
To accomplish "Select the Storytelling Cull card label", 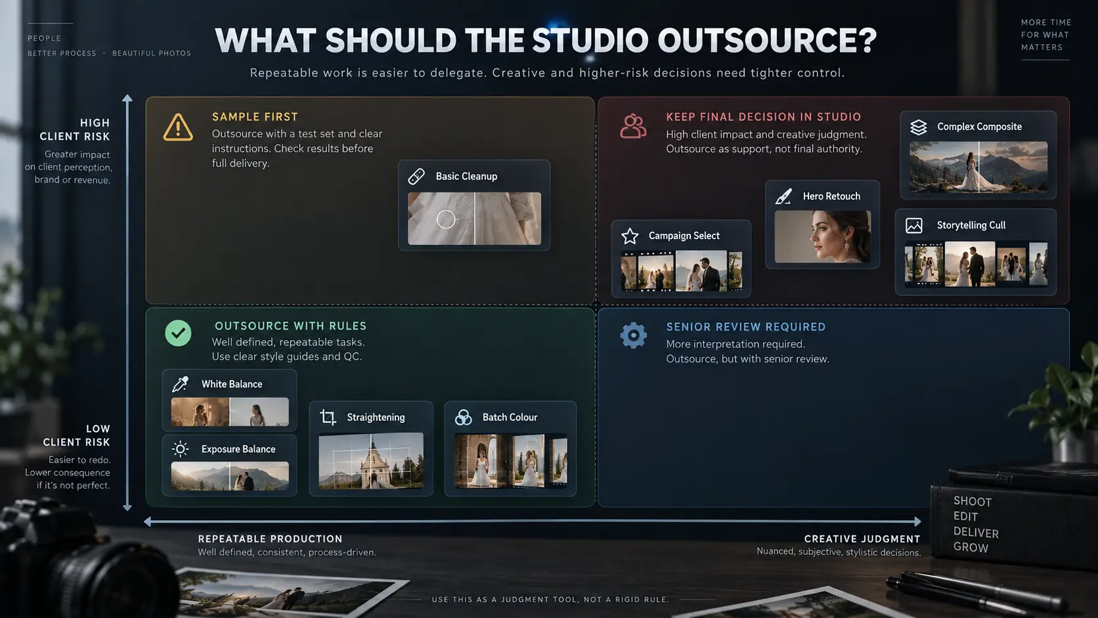I will click(971, 225).
